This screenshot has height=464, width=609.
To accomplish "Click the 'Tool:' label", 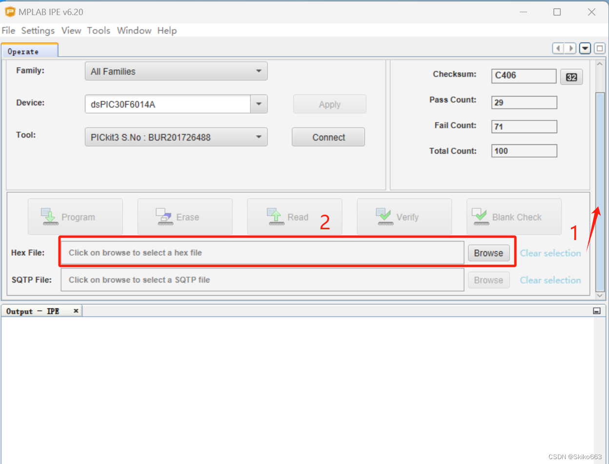I will 26,135.
